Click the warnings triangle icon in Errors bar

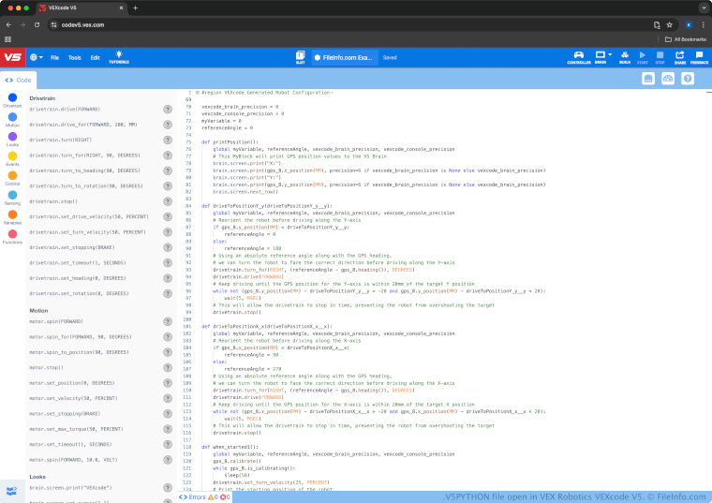pos(211,497)
